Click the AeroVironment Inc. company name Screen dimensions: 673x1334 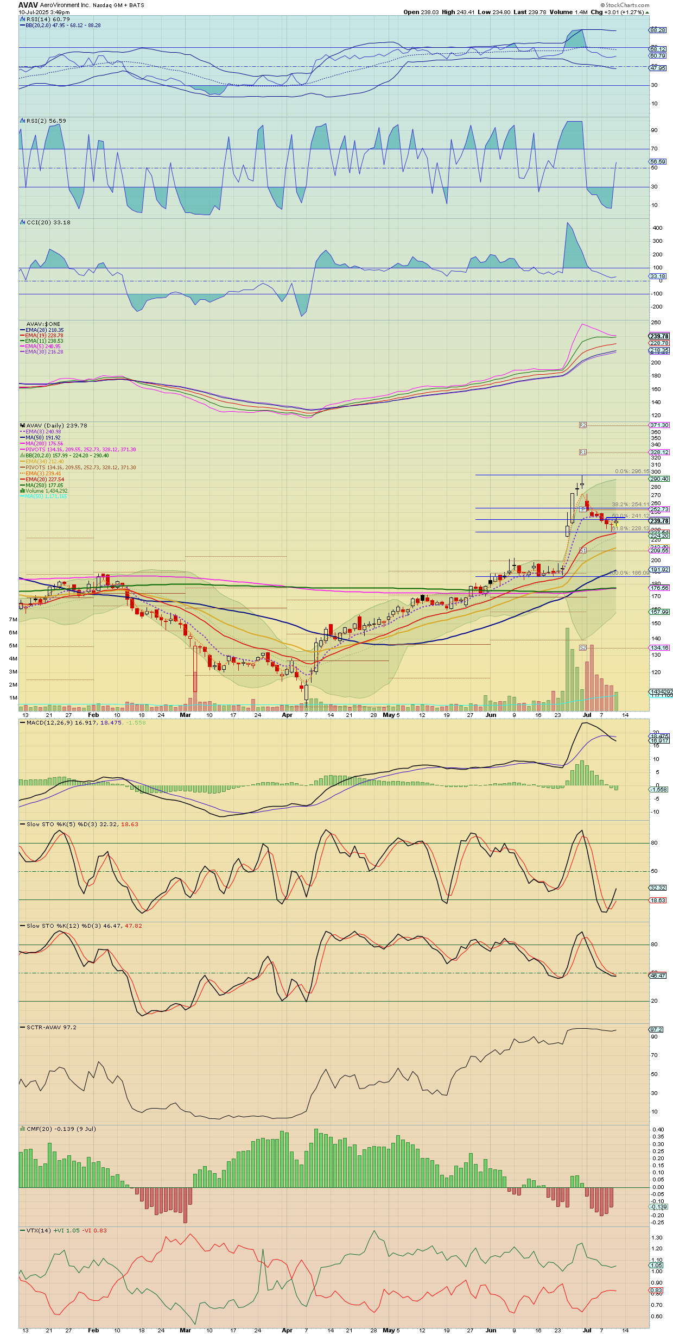pyautogui.click(x=65, y=5)
